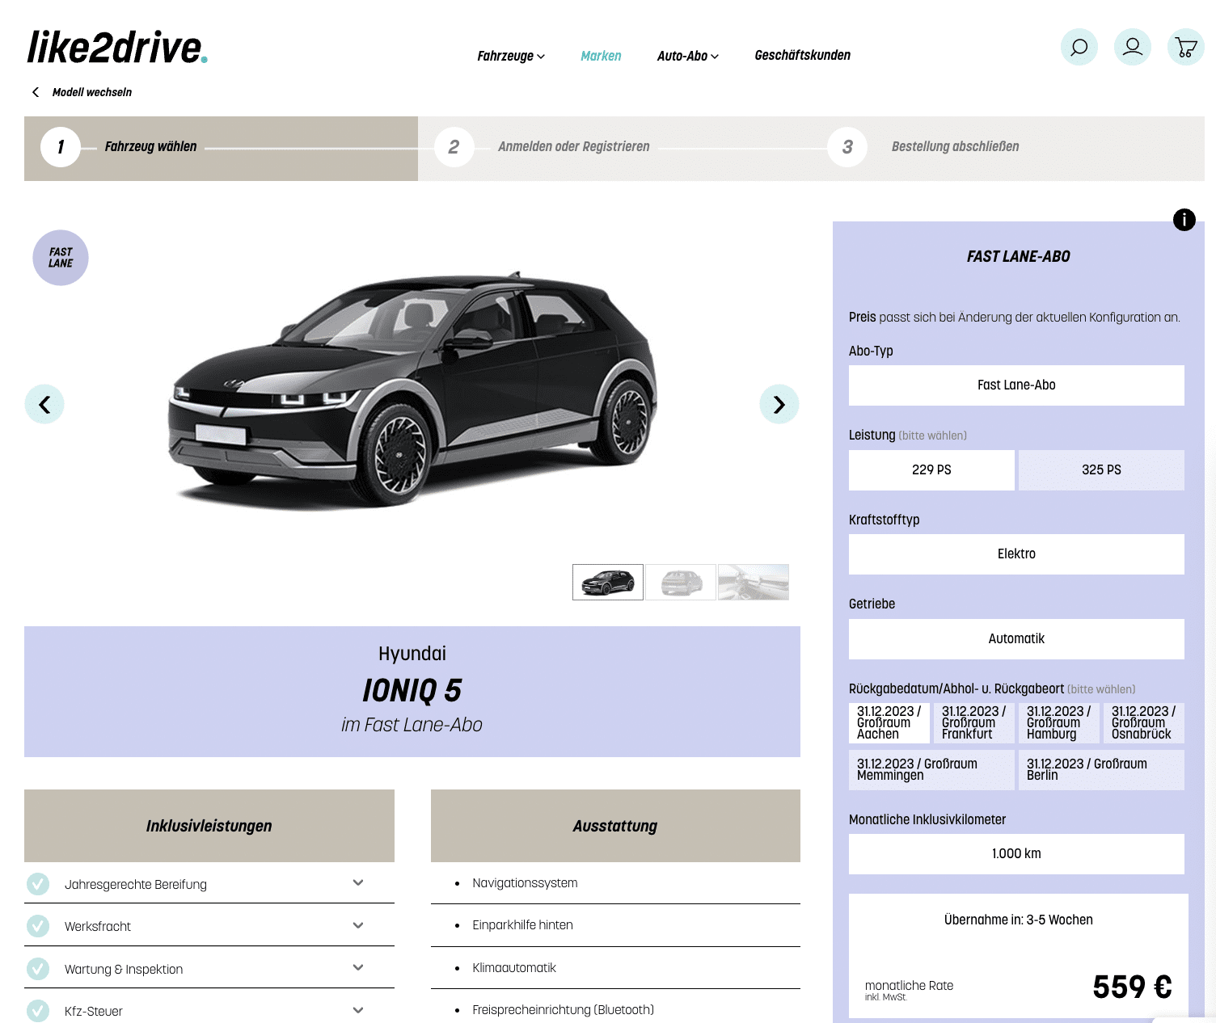Show next car image with right arrow
Viewport: 1216px width, 1023px height.
pyautogui.click(x=779, y=404)
